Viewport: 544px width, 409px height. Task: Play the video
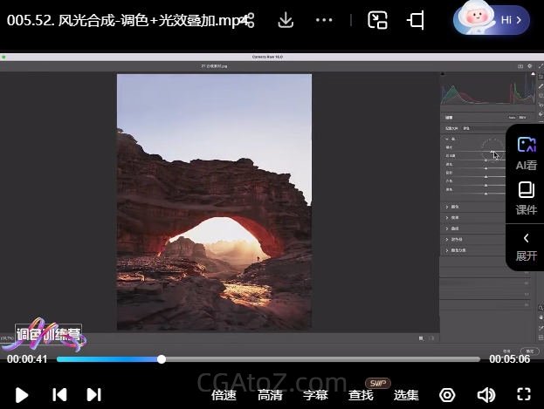point(22,394)
